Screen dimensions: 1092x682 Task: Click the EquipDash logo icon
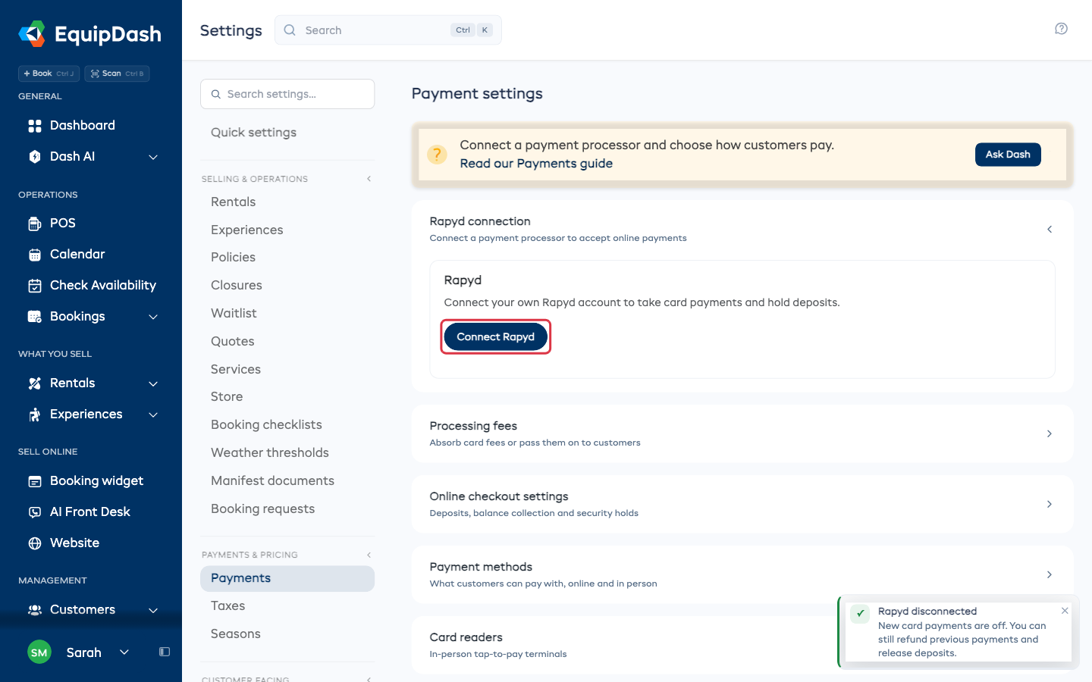click(32, 33)
